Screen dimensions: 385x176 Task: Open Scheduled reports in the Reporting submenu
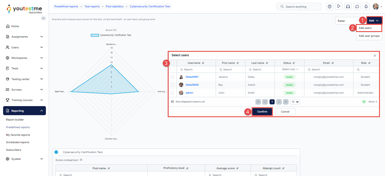(18, 142)
